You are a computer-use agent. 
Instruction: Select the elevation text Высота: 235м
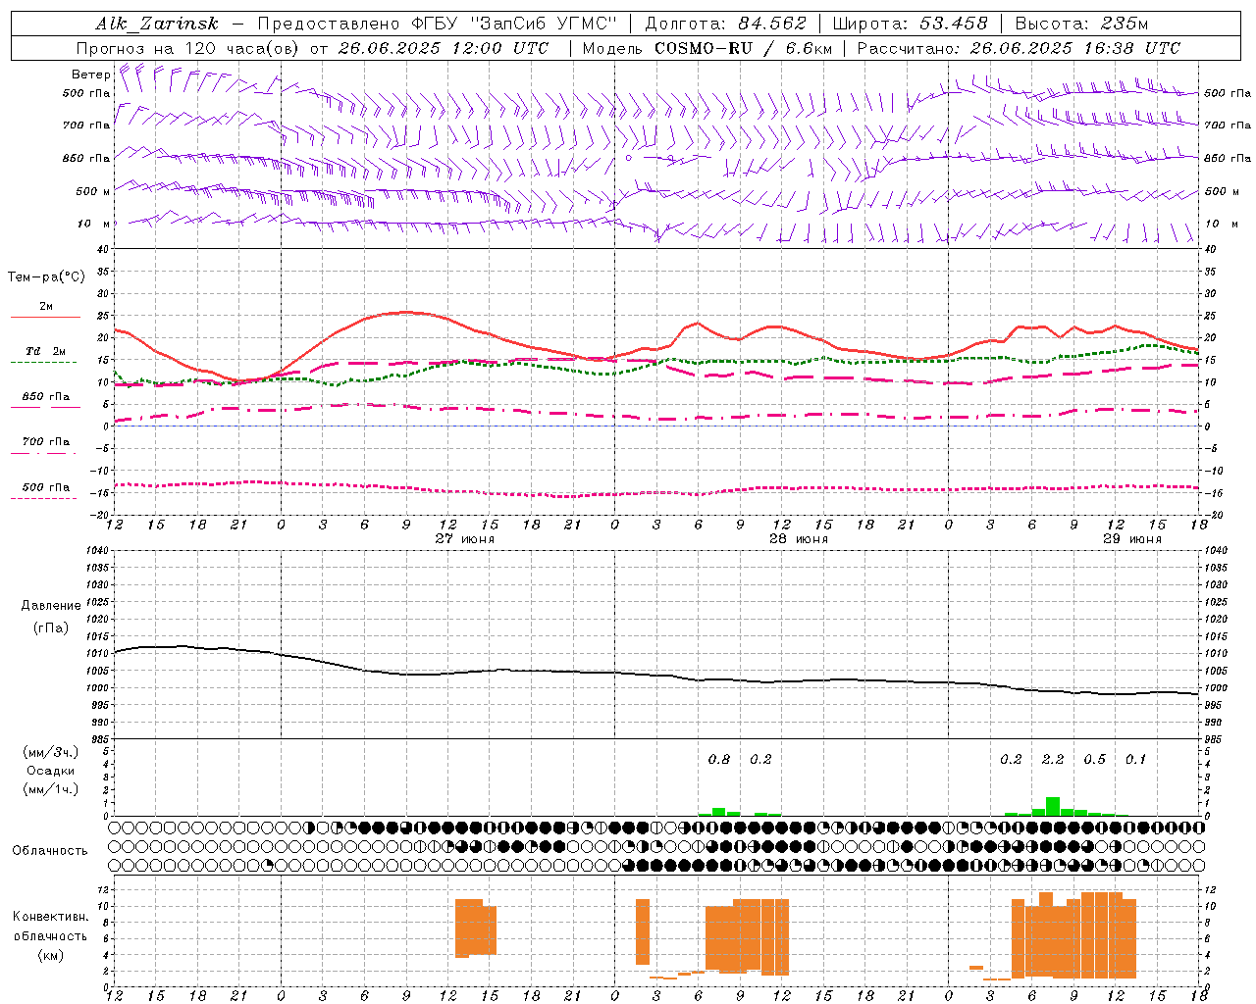tap(1081, 24)
